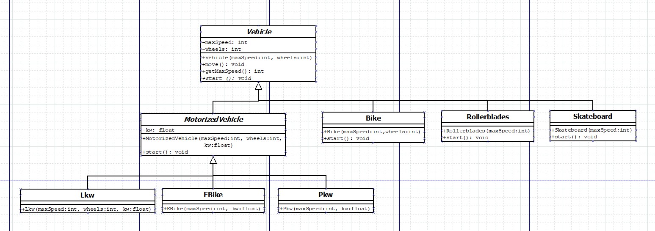Screen dimensions: 655x231
Task: Click the EBike constructor method
Action: 213,209
